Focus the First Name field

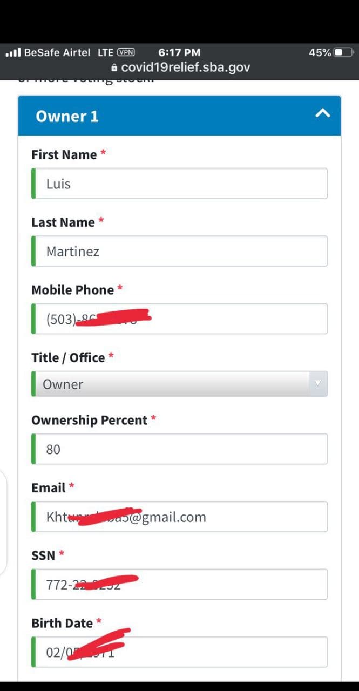click(x=181, y=184)
